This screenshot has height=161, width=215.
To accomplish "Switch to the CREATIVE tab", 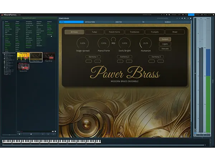I will (x=128, y=22).
